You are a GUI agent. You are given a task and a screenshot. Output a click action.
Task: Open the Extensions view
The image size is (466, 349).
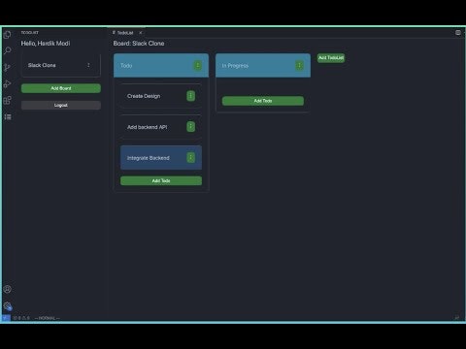7,100
